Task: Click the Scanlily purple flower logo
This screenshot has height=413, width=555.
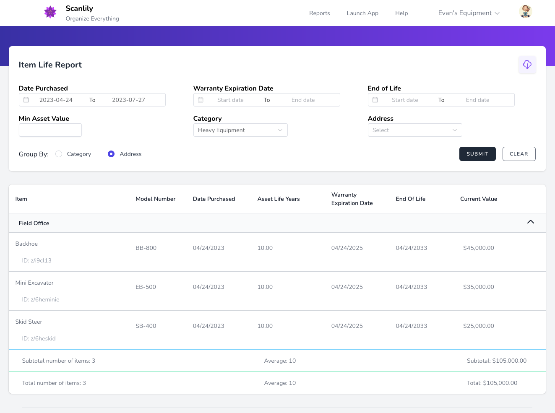Action: pos(50,12)
